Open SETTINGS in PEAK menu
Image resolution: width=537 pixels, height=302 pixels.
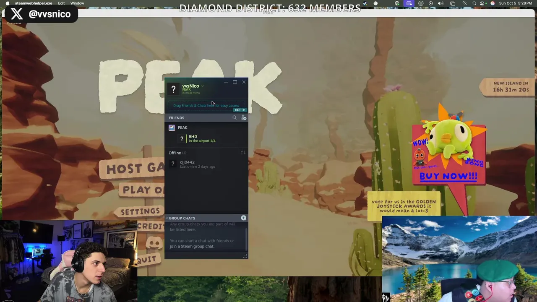coord(140,212)
